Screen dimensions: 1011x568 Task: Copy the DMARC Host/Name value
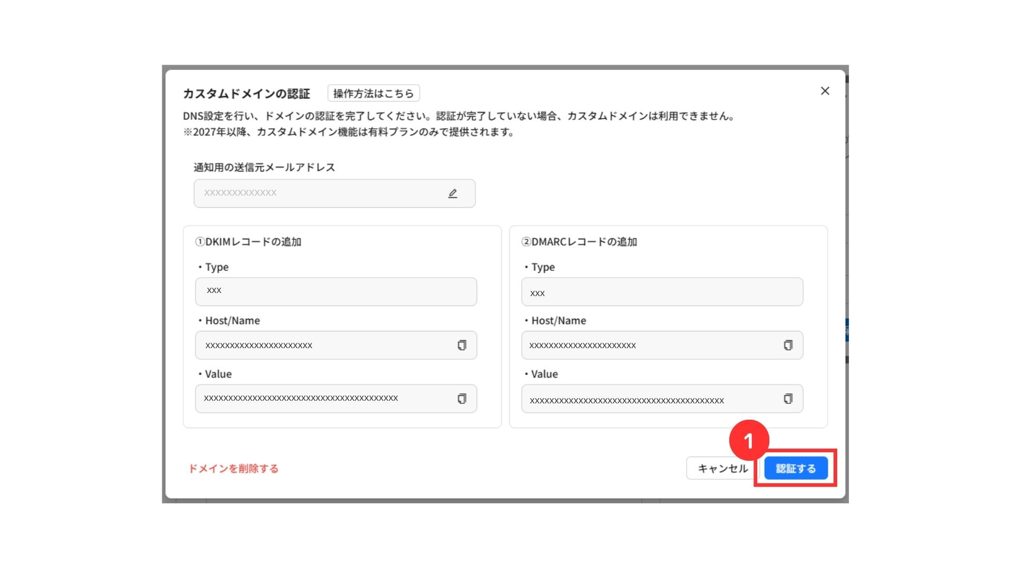click(x=788, y=346)
